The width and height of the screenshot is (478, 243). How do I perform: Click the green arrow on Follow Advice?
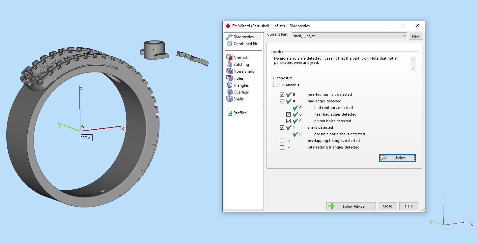[x=331, y=206]
